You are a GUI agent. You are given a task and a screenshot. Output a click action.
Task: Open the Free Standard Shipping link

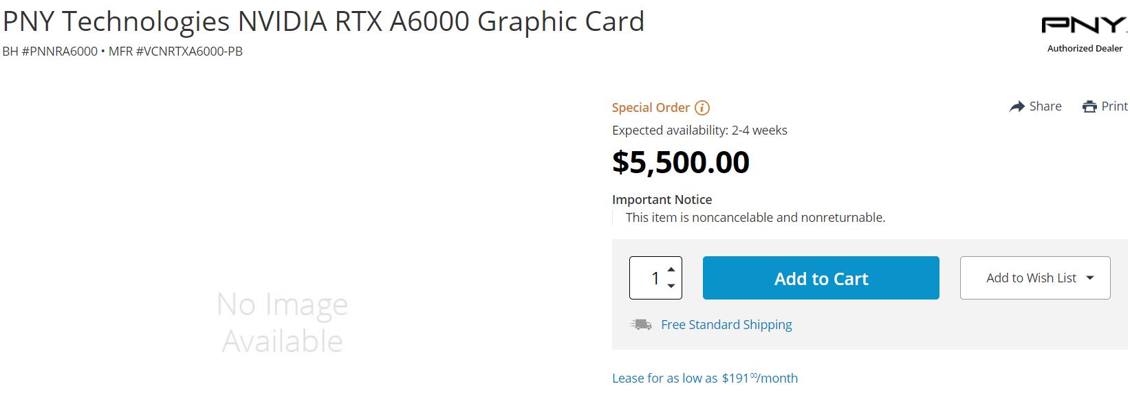pyautogui.click(x=726, y=324)
